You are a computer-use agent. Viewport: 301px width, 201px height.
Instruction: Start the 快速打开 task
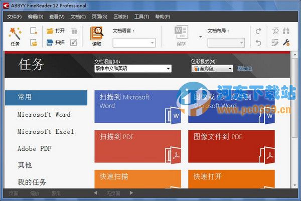[231, 179]
